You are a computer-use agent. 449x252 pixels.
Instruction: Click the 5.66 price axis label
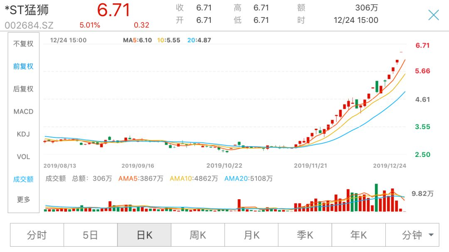click(x=422, y=71)
